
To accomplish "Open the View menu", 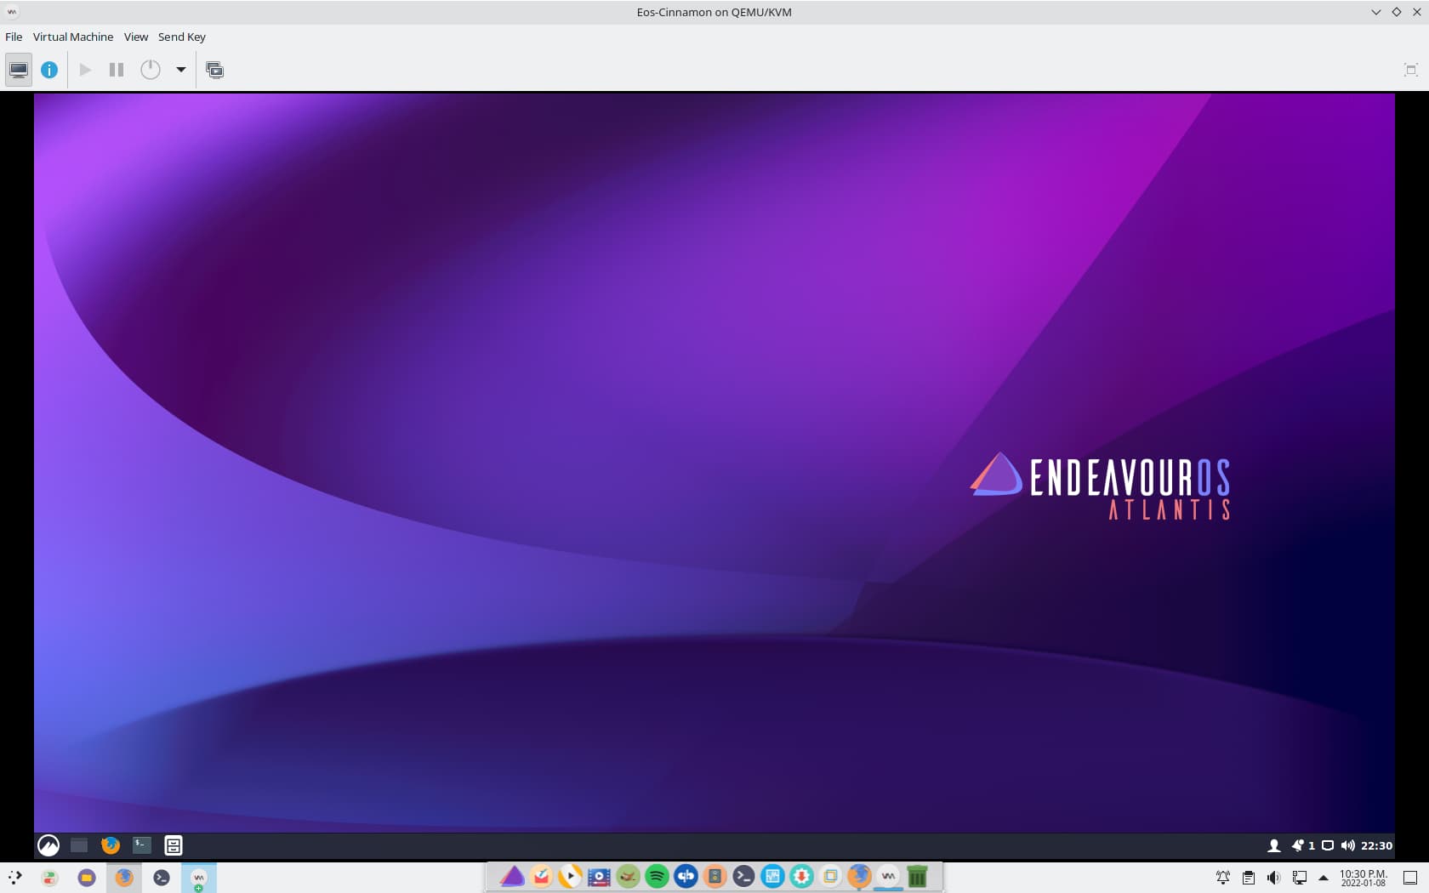I will tap(136, 37).
